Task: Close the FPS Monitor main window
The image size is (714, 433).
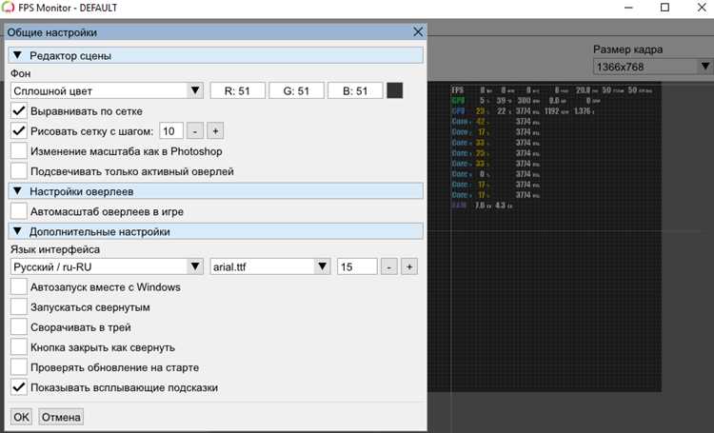Action: point(702,8)
